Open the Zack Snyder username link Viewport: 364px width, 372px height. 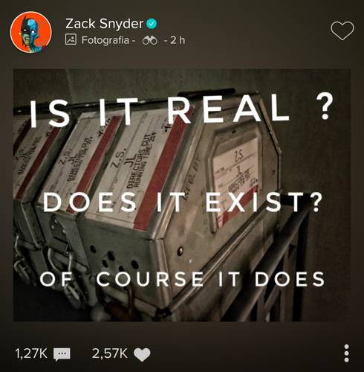click(x=104, y=24)
